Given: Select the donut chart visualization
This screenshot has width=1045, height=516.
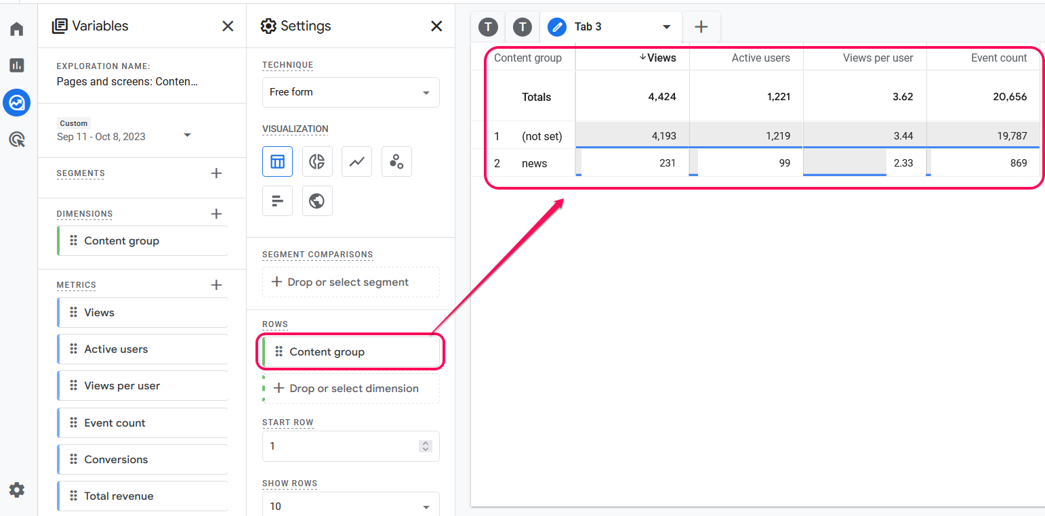Looking at the screenshot, I should 316,162.
